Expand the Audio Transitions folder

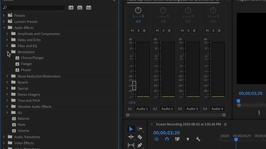[4, 137]
